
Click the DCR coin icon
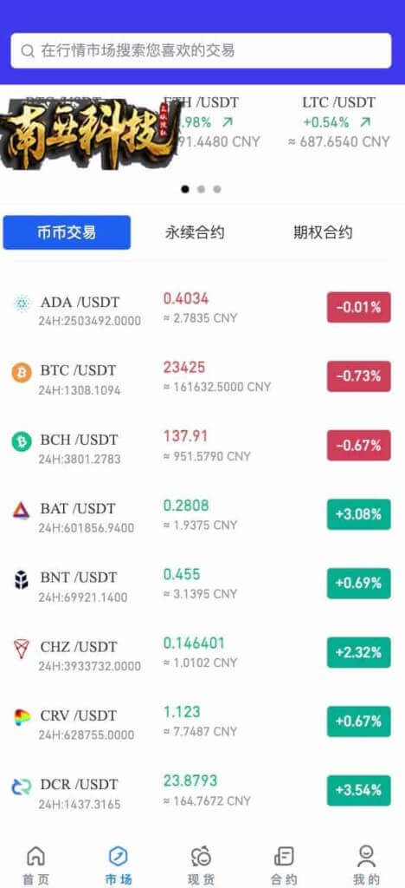tap(22, 787)
